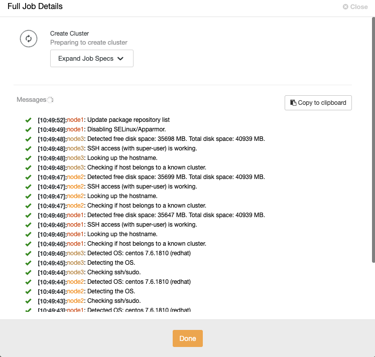Viewport: 375px width, 357px height.
Task: Click checkmark next to node2 Detecting the OS
Action: coord(28,292)
